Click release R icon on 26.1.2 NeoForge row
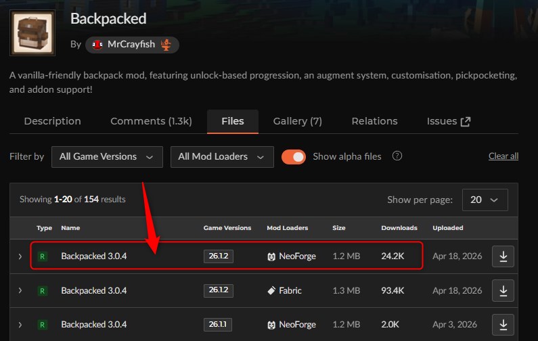Screen dimensions: 538x341 point(42,256)
